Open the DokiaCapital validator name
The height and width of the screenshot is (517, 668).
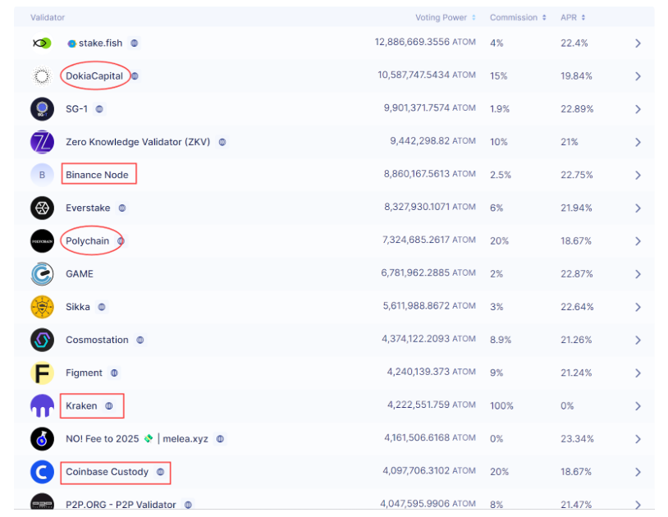point(94,76)
